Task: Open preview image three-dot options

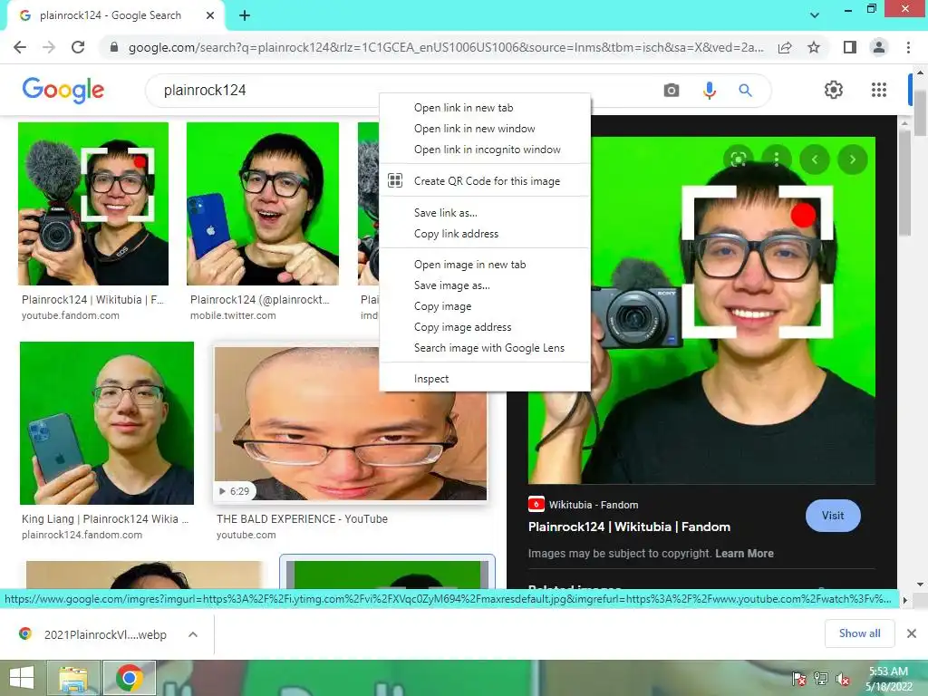Action: pyautogui.click(x=777, y=159)
